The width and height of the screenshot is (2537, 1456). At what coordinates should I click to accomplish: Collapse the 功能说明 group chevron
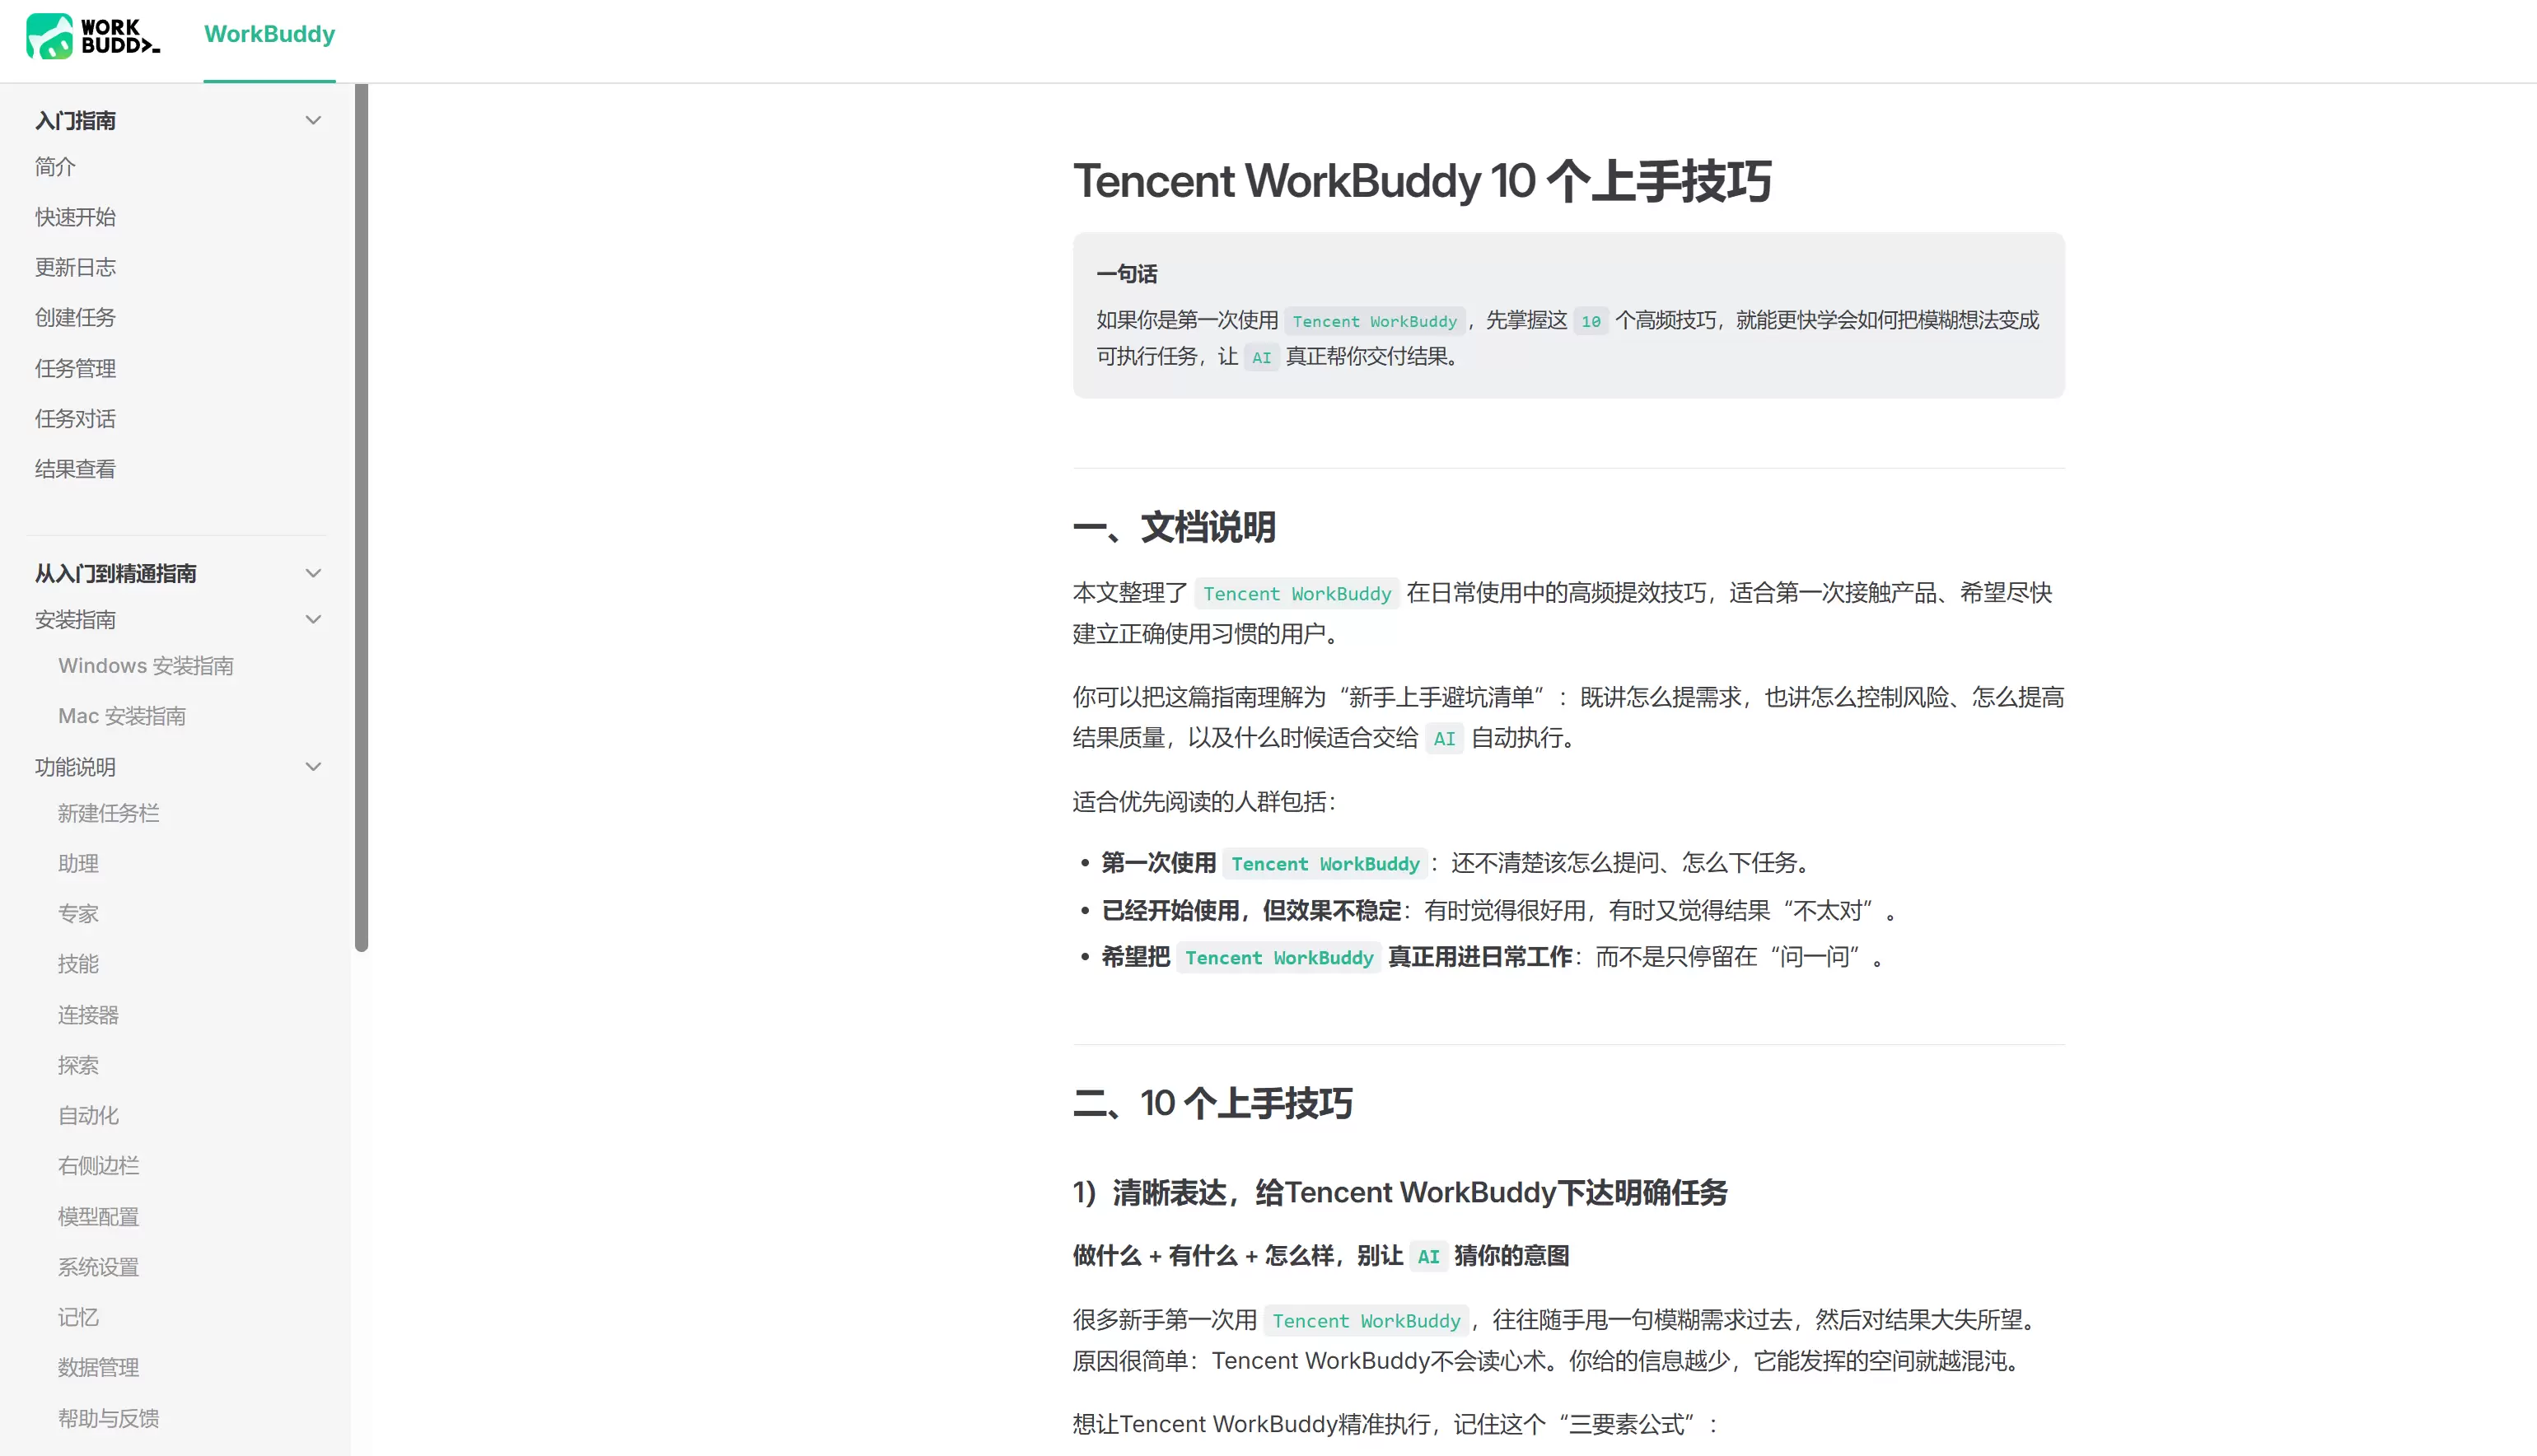pos(313,767)
